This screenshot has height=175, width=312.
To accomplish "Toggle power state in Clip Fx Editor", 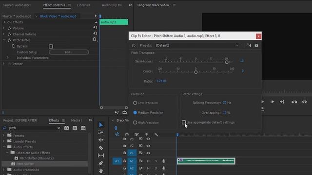I will [134, 45].
